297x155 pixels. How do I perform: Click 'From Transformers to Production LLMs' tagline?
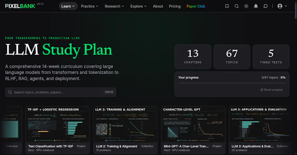point(42,38)
